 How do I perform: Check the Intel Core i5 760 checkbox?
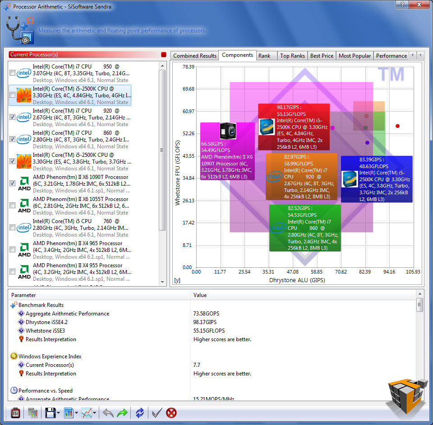(x=13, y=228)
